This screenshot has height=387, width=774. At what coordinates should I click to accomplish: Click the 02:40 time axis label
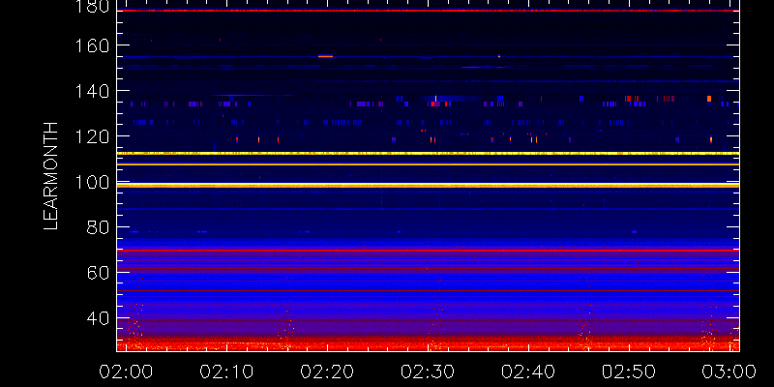(528, 372)
